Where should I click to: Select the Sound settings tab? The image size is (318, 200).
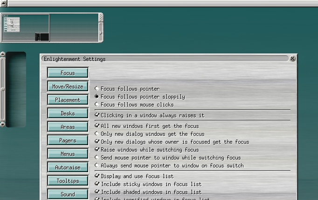(x=68, y=194)
